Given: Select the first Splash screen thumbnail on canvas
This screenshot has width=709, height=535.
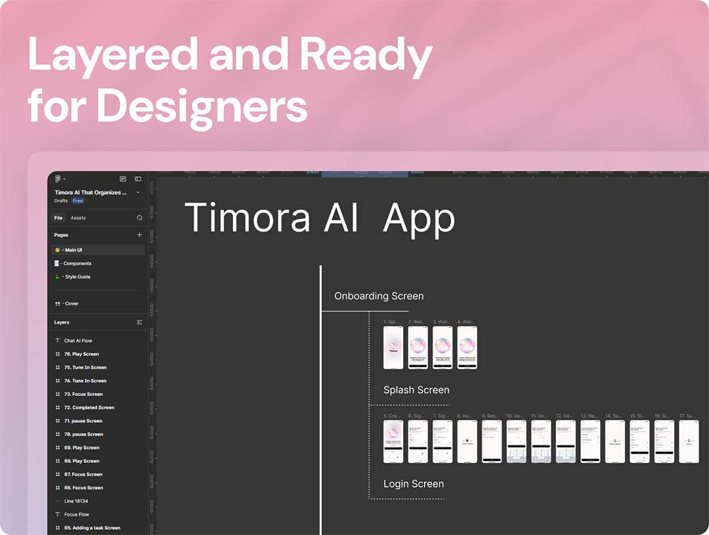Looking at the screenshot, I should [x=393, y=347].
